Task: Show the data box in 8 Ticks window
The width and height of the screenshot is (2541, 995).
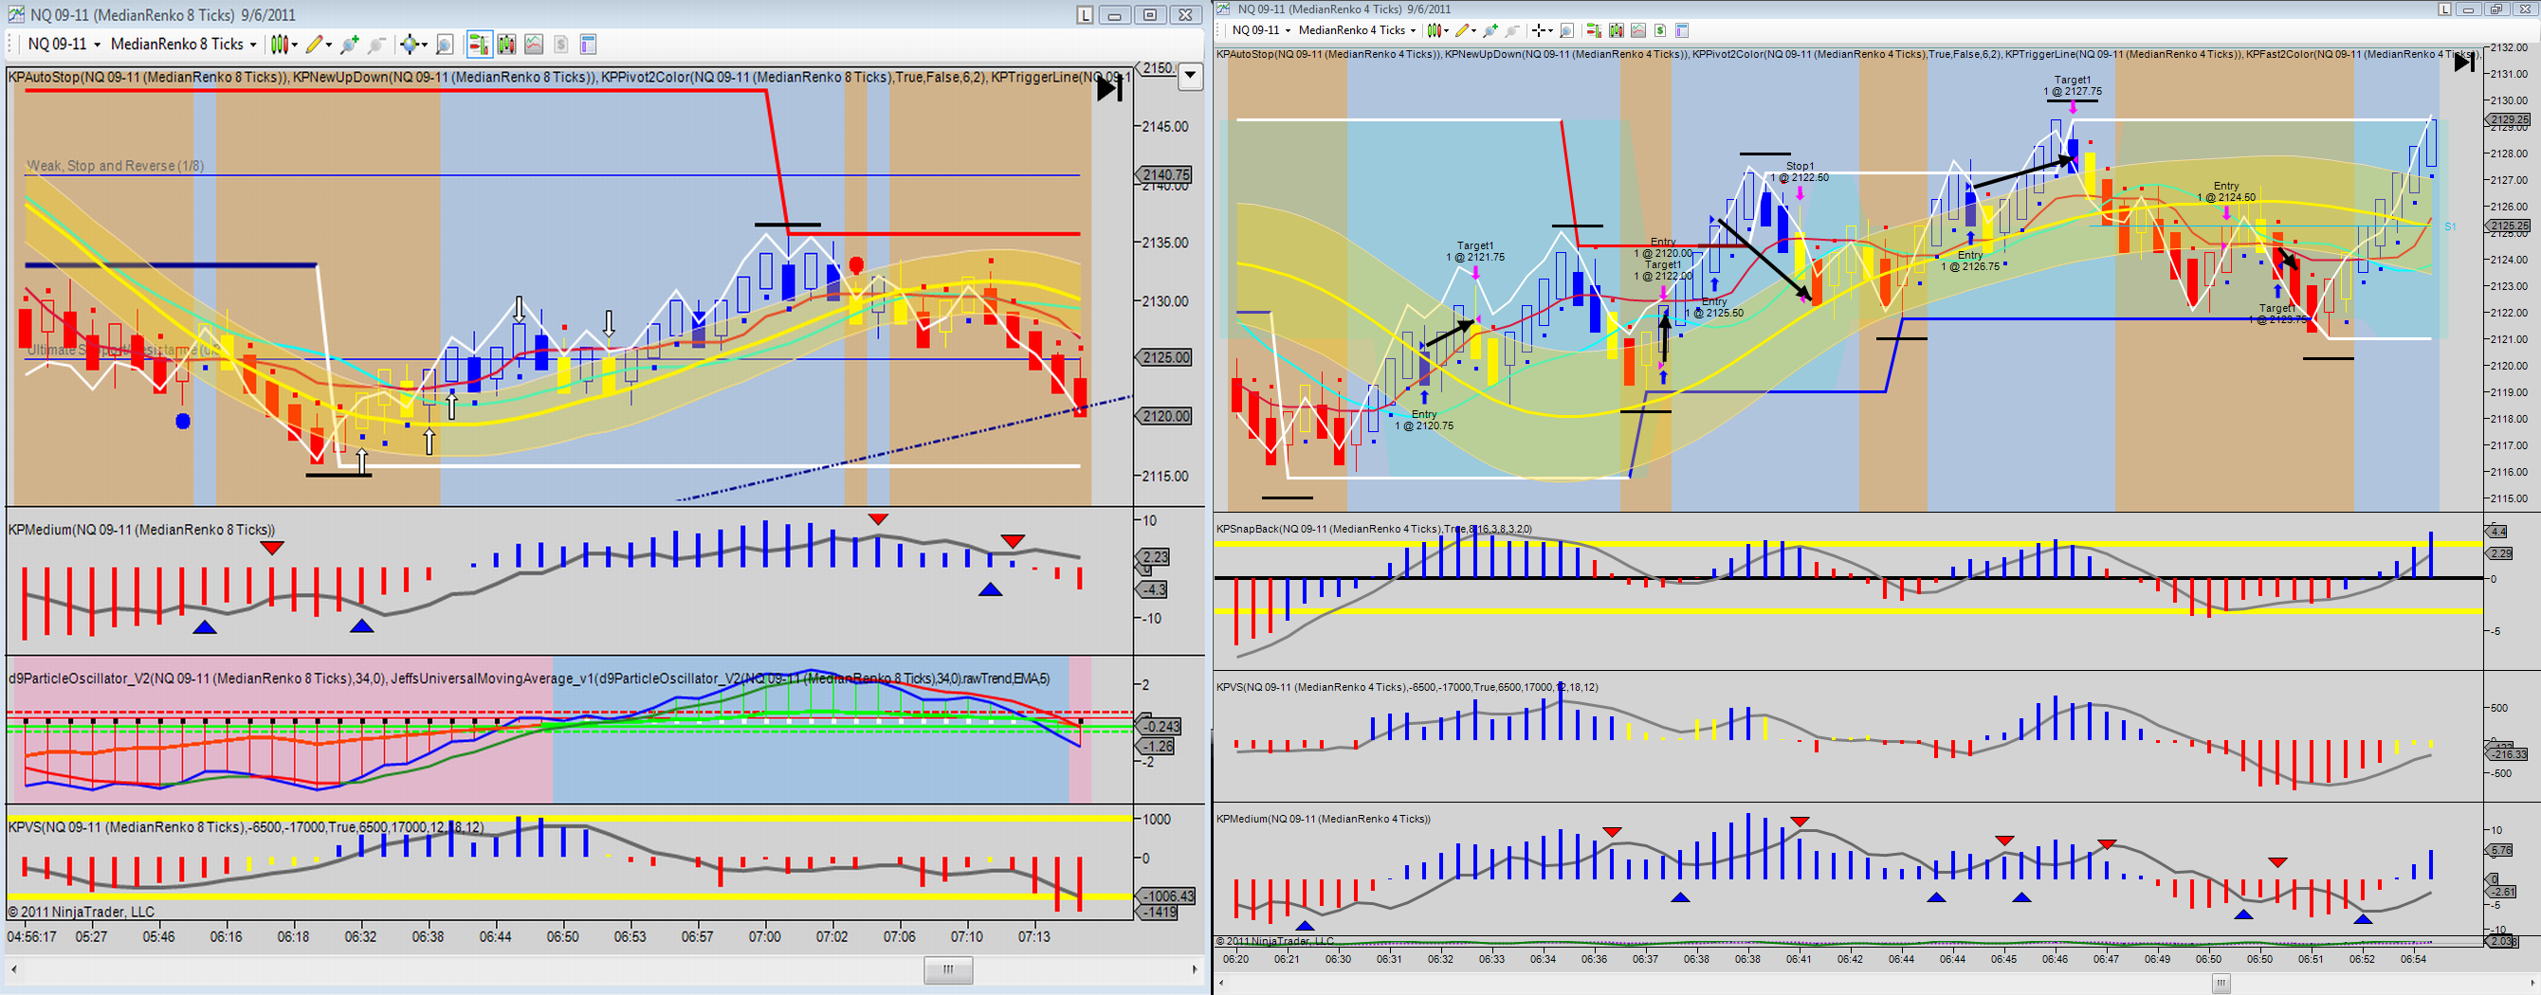Action: [445, 45]
